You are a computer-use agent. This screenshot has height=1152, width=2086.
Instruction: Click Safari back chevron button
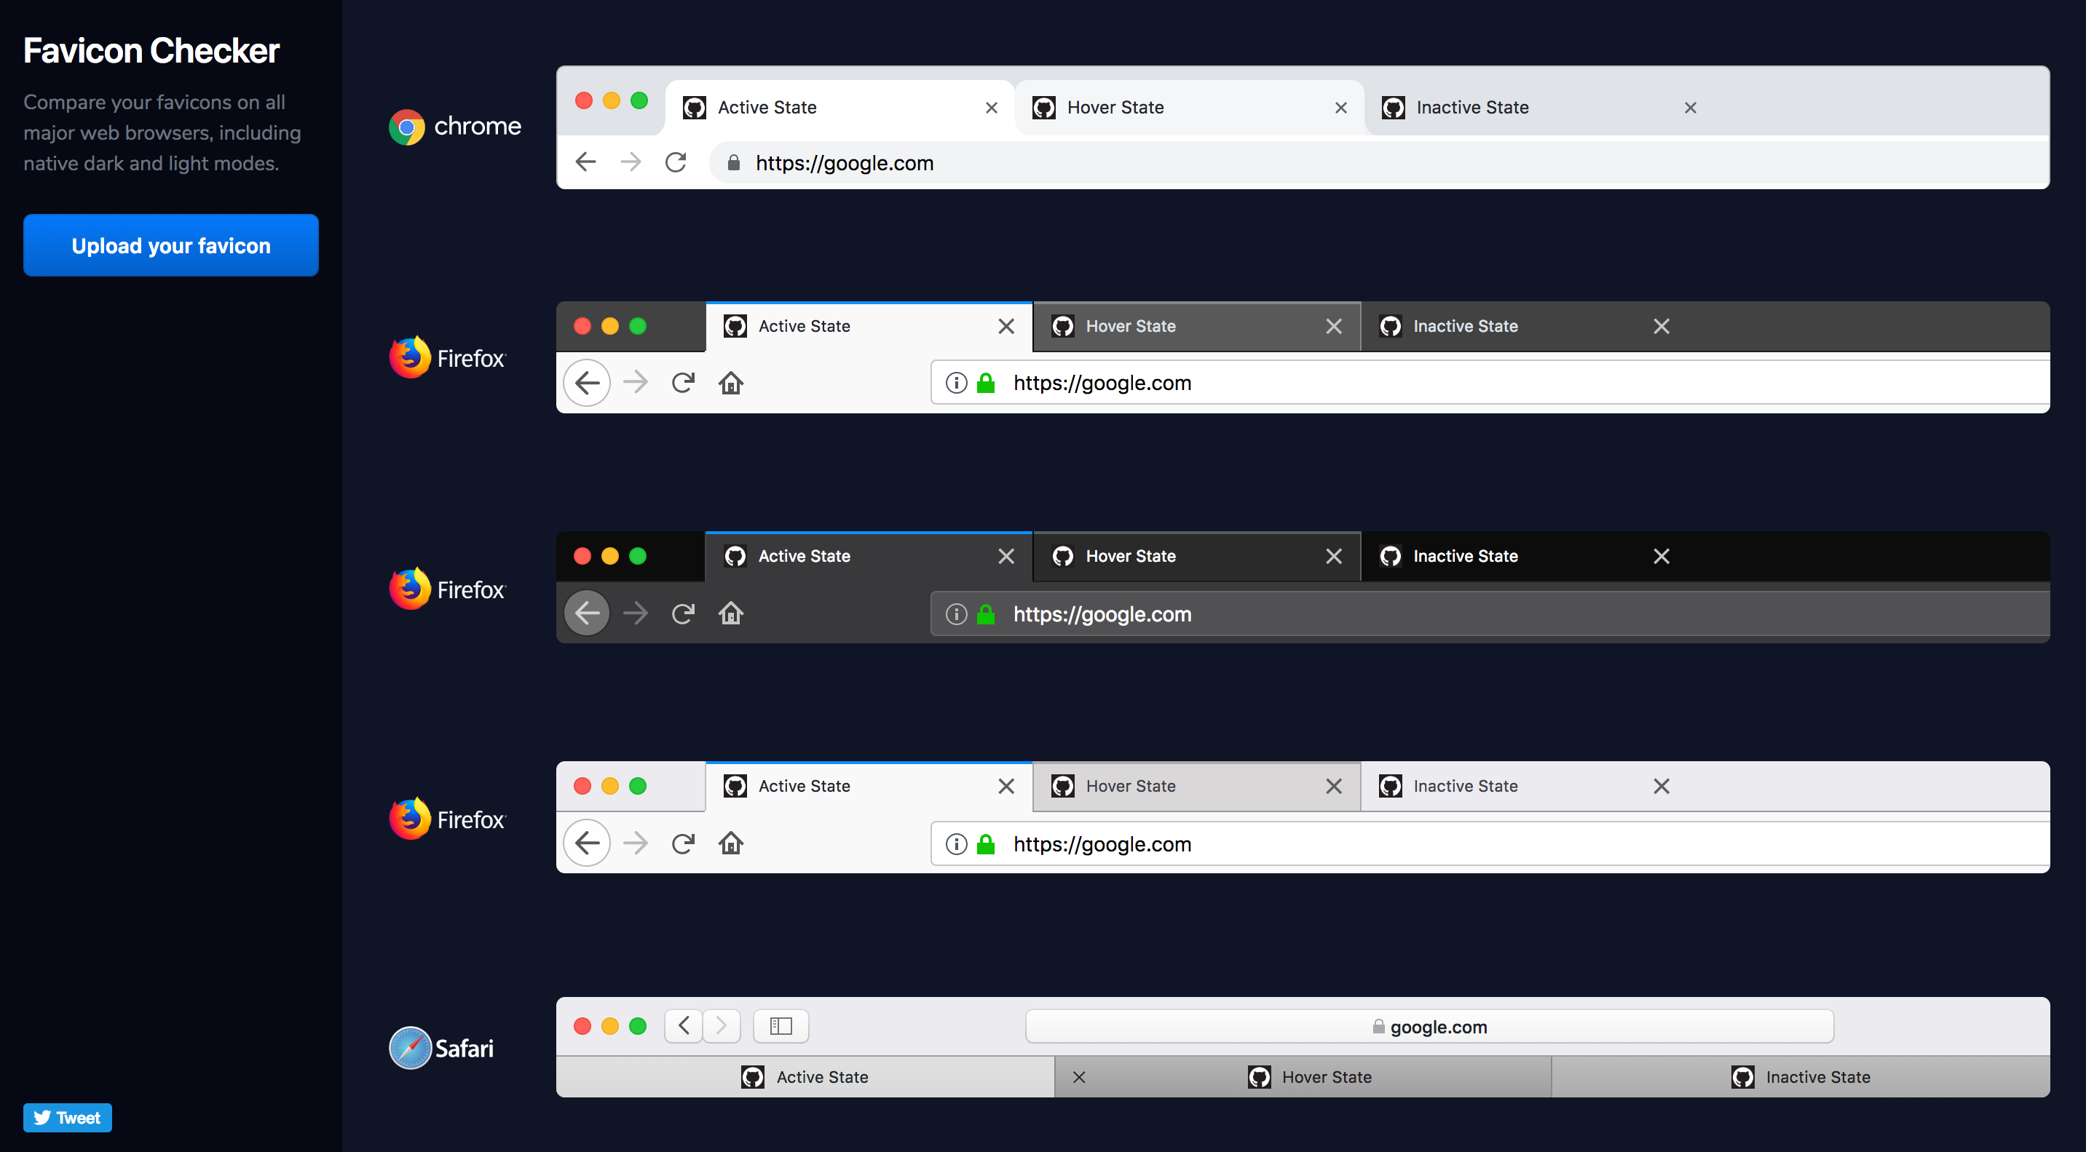click(684, 1027)
